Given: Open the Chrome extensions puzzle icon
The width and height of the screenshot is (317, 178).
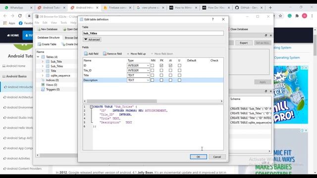Looking at the screenshot, I should pos(297,16).
